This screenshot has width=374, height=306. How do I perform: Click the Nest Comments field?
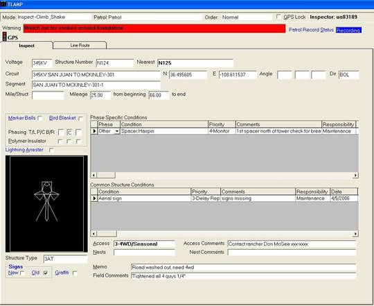[292, 253]
